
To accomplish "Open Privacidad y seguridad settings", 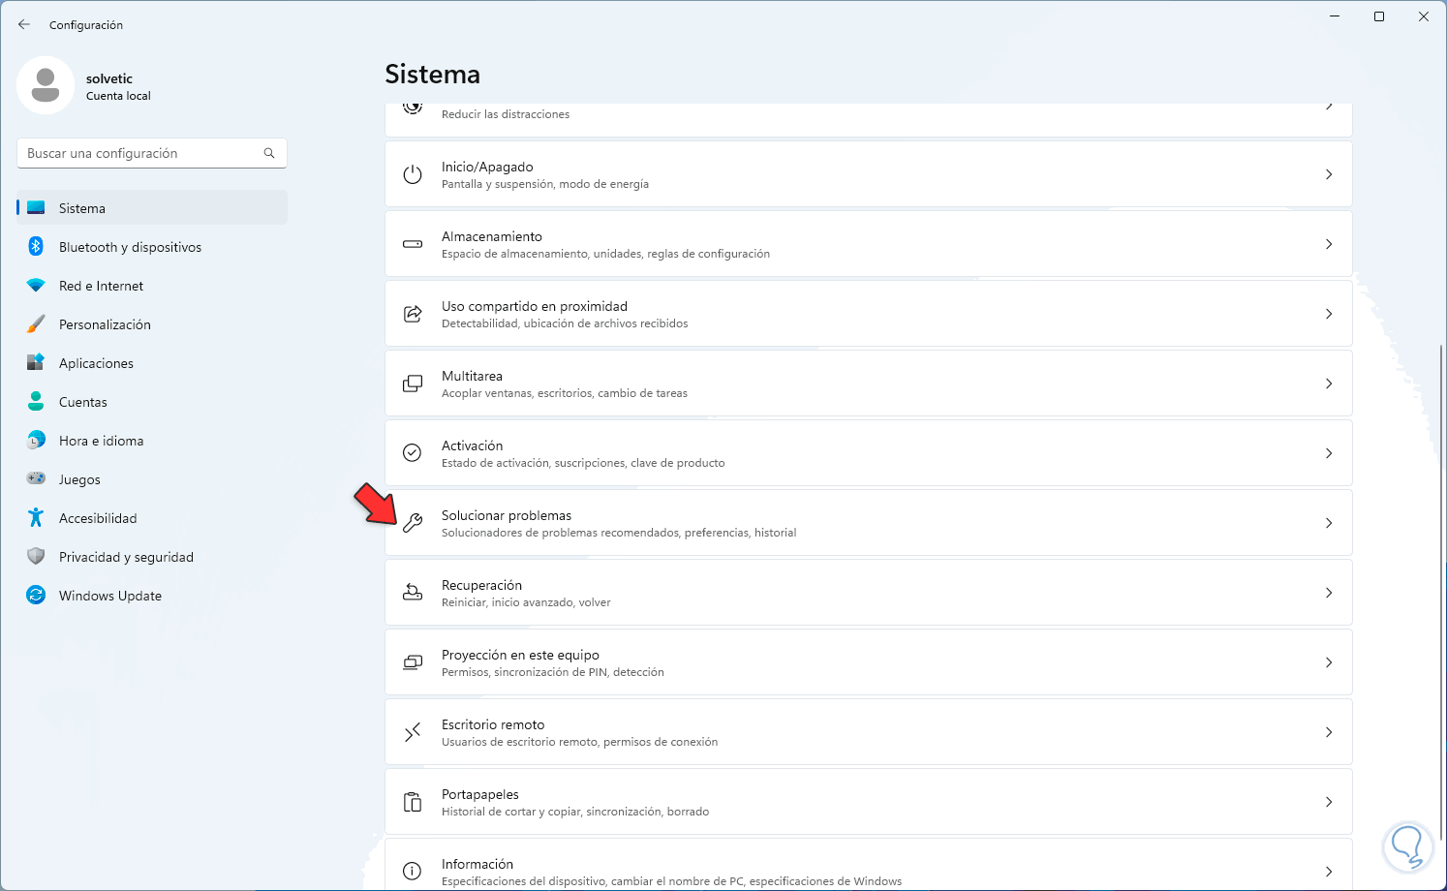I will [x=126, y=557].
